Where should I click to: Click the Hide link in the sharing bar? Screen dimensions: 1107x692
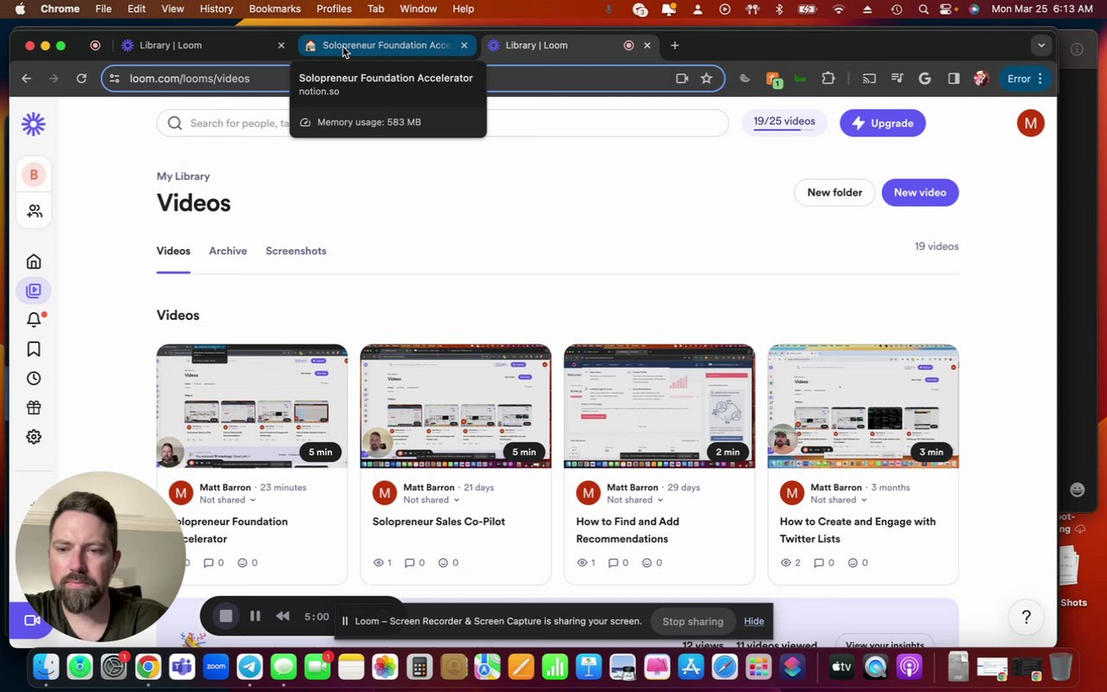pyautogui.click(x=754, y=621)
